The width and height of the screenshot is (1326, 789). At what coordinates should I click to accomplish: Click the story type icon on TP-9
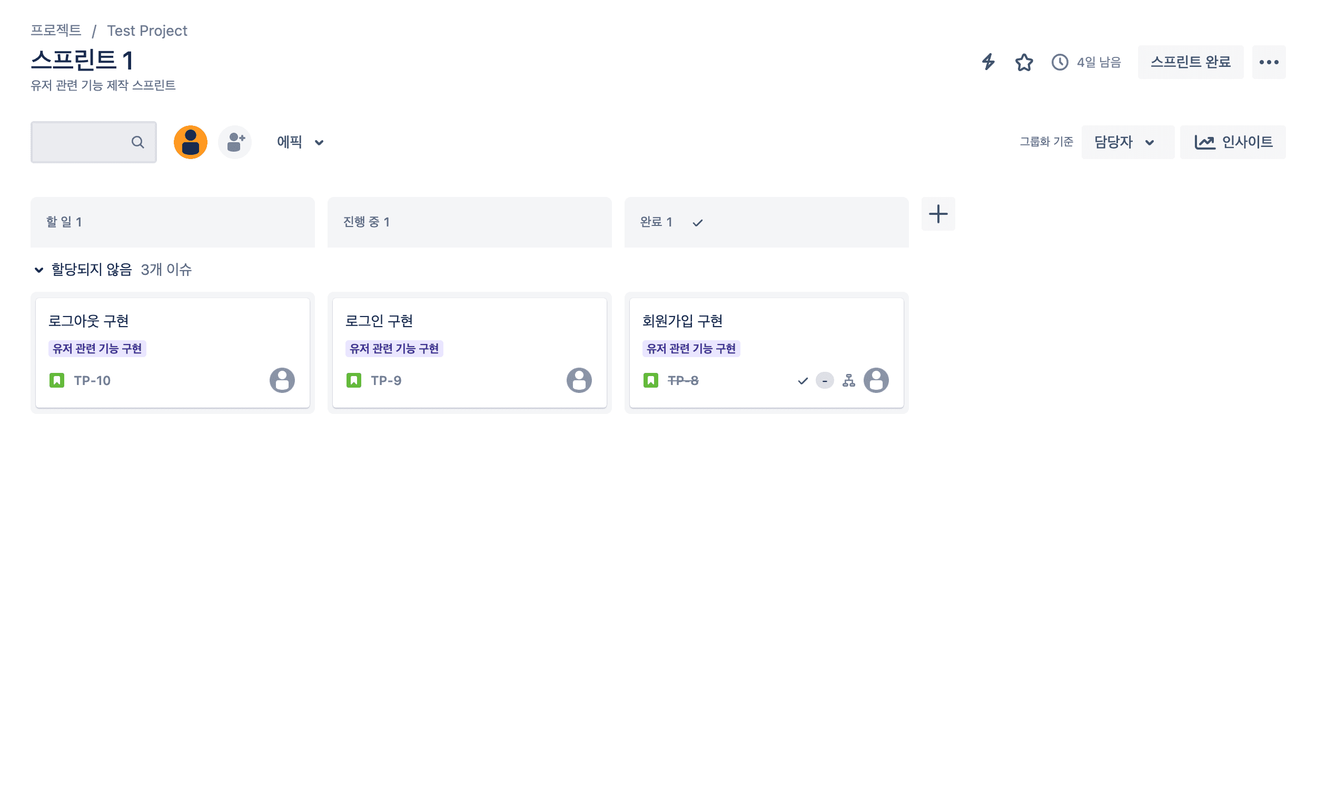pyautogui.click(x=353, y=380)
